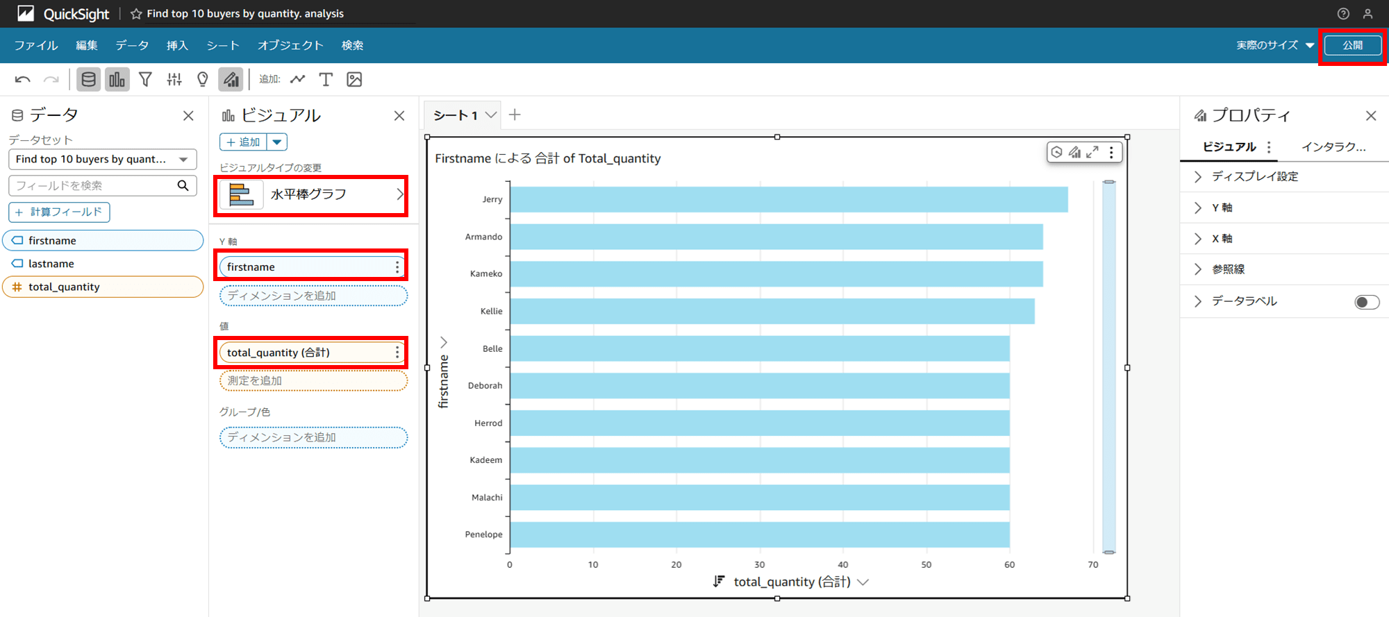The width and height of the screenshot is (1389, 617).
Task: Click 測定を追加 drop zone
Action: coord(313,381)
